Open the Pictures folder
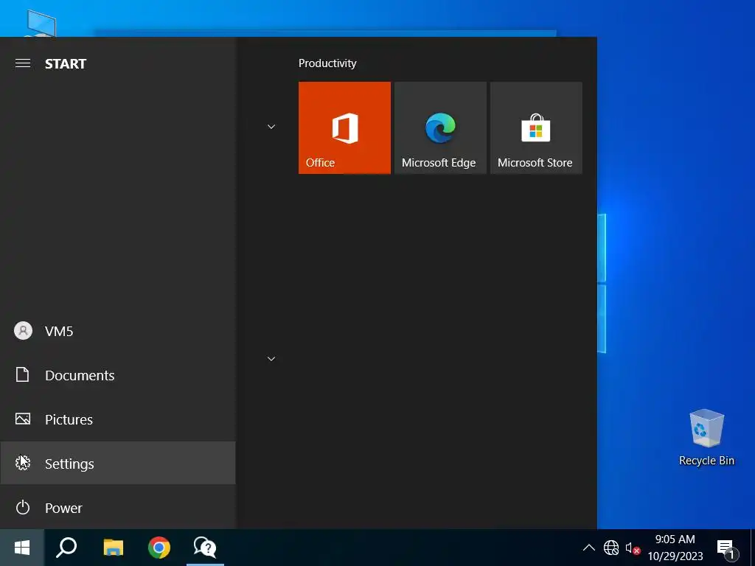Viewport: 755px width, 566px height. pos(117,419)
